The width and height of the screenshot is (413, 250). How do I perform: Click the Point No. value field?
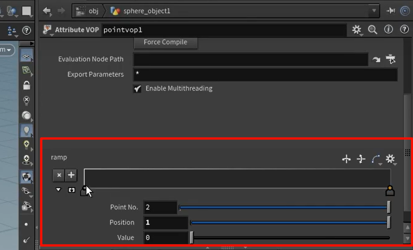(160, 207)
